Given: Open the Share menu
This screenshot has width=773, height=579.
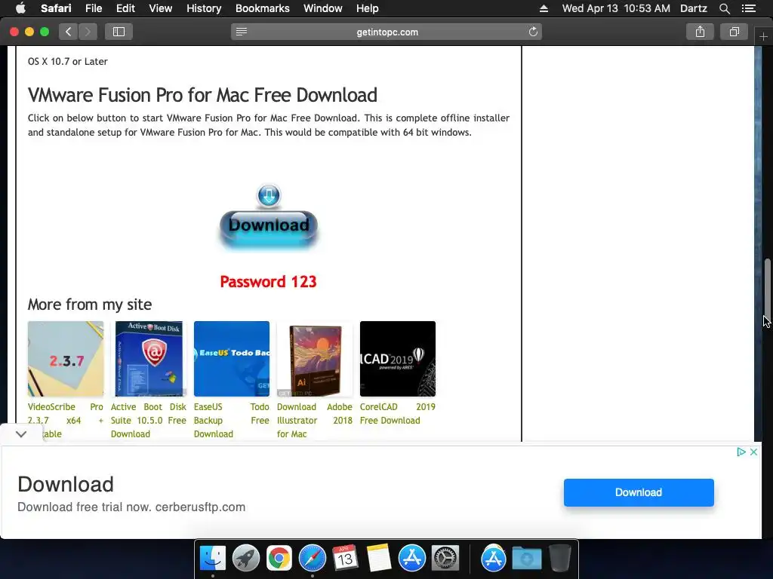Looking at the screenshot, I should (700, 32).
